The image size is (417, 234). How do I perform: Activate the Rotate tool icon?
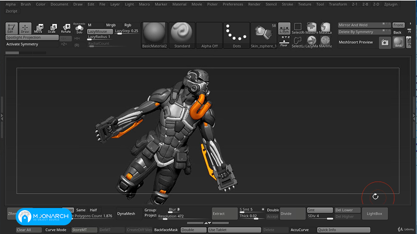[66, 28]
